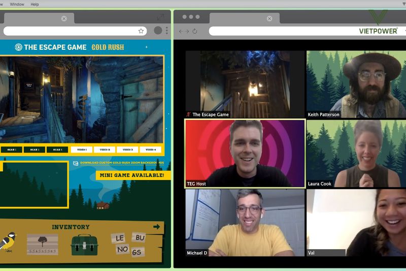Open the three-dot browser menu in left window
The height and width of the screenshot is (271, 406).
click(x=167, y=31)
